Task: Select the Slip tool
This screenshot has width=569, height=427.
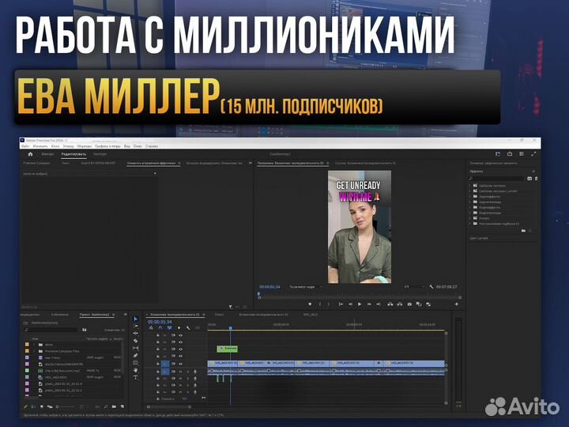Action: click(x=136, y=348)
